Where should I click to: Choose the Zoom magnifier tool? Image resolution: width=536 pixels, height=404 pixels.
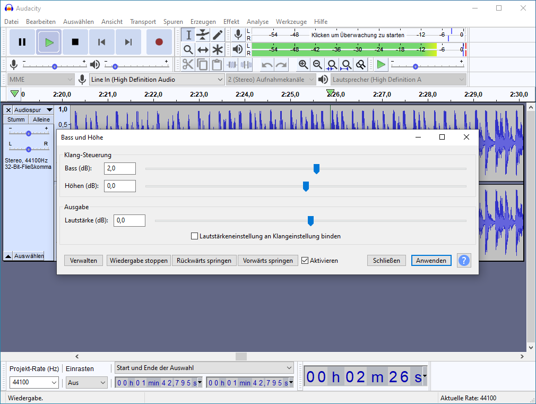coord(188,50)
